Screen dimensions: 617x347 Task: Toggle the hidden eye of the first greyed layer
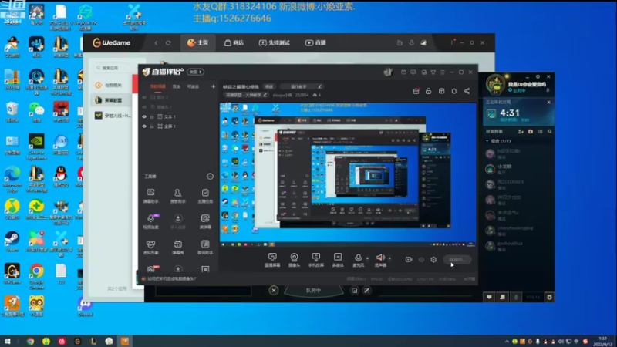coord(144,97)
